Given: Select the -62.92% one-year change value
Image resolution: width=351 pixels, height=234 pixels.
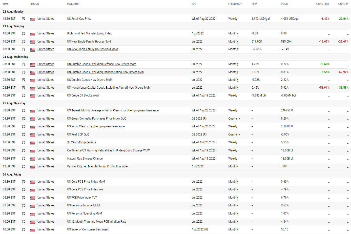Looking at the screenshot, I should point(343,72).
